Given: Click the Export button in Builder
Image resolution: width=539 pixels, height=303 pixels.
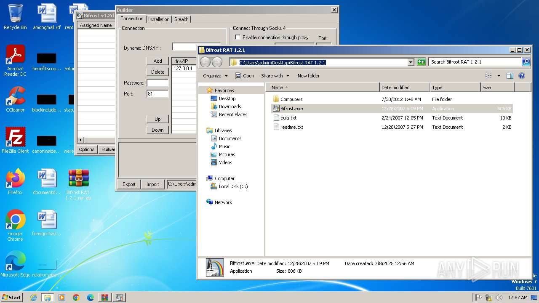Looking at the screenshot, I should [x=129, y=184].
